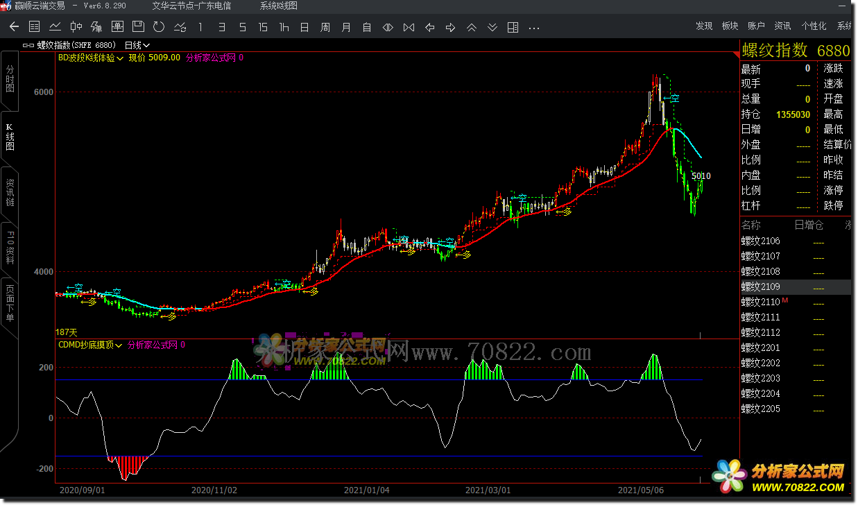This screenshot has height=505, width=858.
Task: Select the candlestick chart toolbar icon
Action: click(x=76, y=27)
